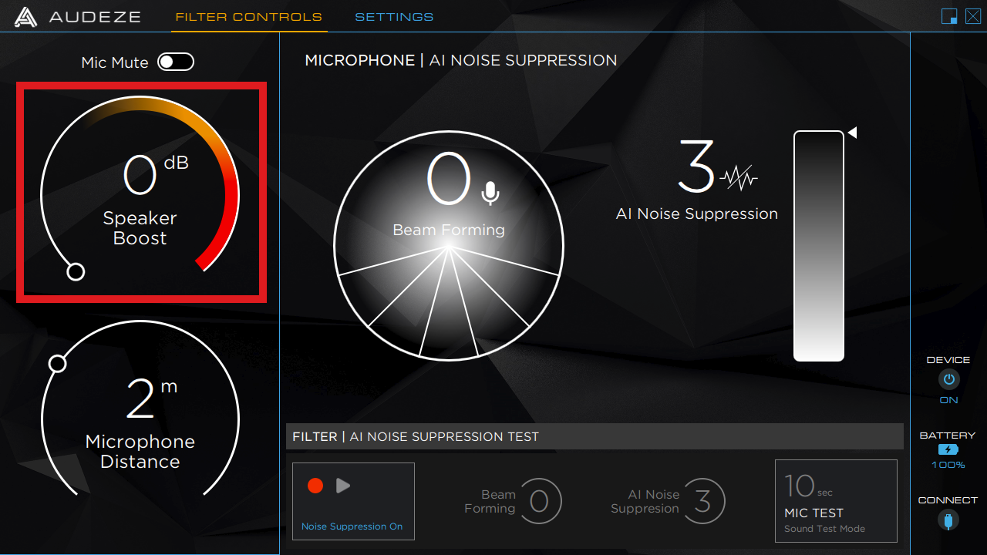Start the 10 sec Mic Test
Viewport: 987px width, 555px height.
pyautogui.click(x=836, y=501)
